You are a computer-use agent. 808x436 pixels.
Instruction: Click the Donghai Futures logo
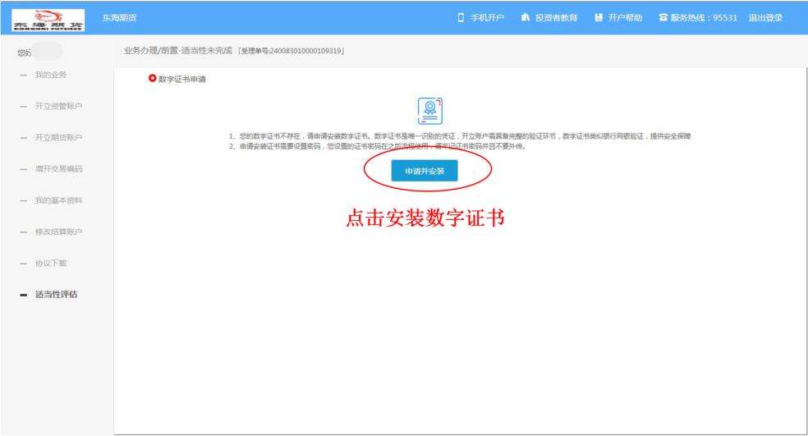tap(49, 18)
